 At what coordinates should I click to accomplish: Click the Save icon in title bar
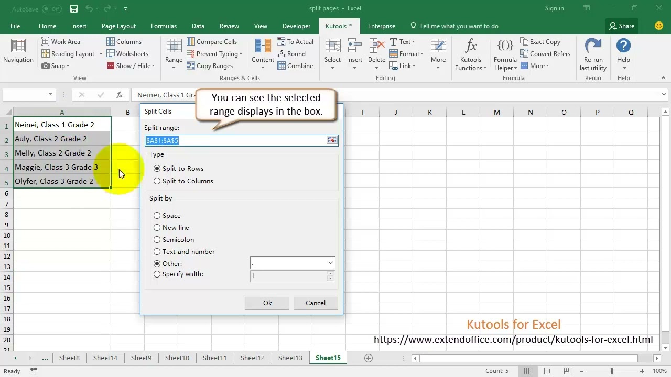pos(74,9)
